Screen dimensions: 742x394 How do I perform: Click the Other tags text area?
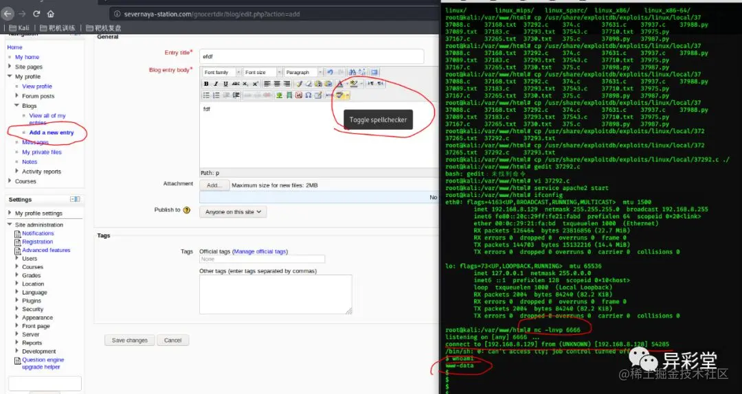click(x=276, y=294)
